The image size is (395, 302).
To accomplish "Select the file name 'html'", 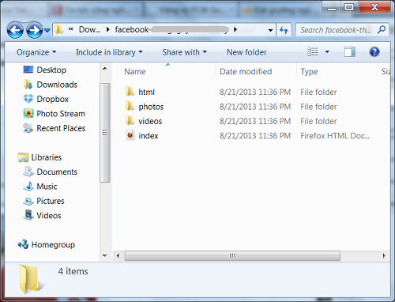I will (146, 92).
